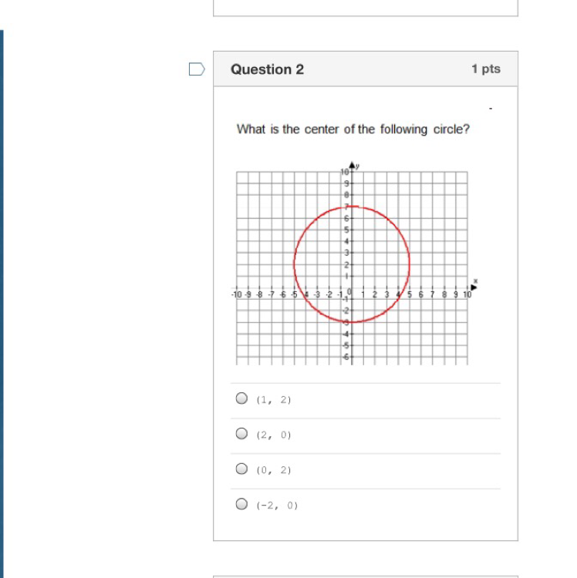Click the previous question box above

coord(366,8)
